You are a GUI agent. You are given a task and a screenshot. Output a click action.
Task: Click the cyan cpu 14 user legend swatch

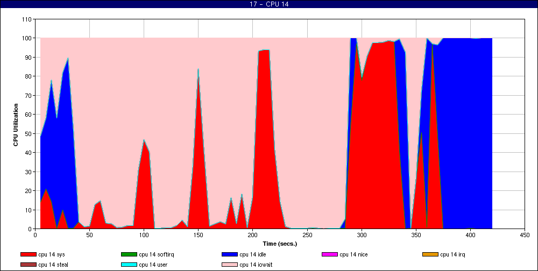(x=129, y=265)
